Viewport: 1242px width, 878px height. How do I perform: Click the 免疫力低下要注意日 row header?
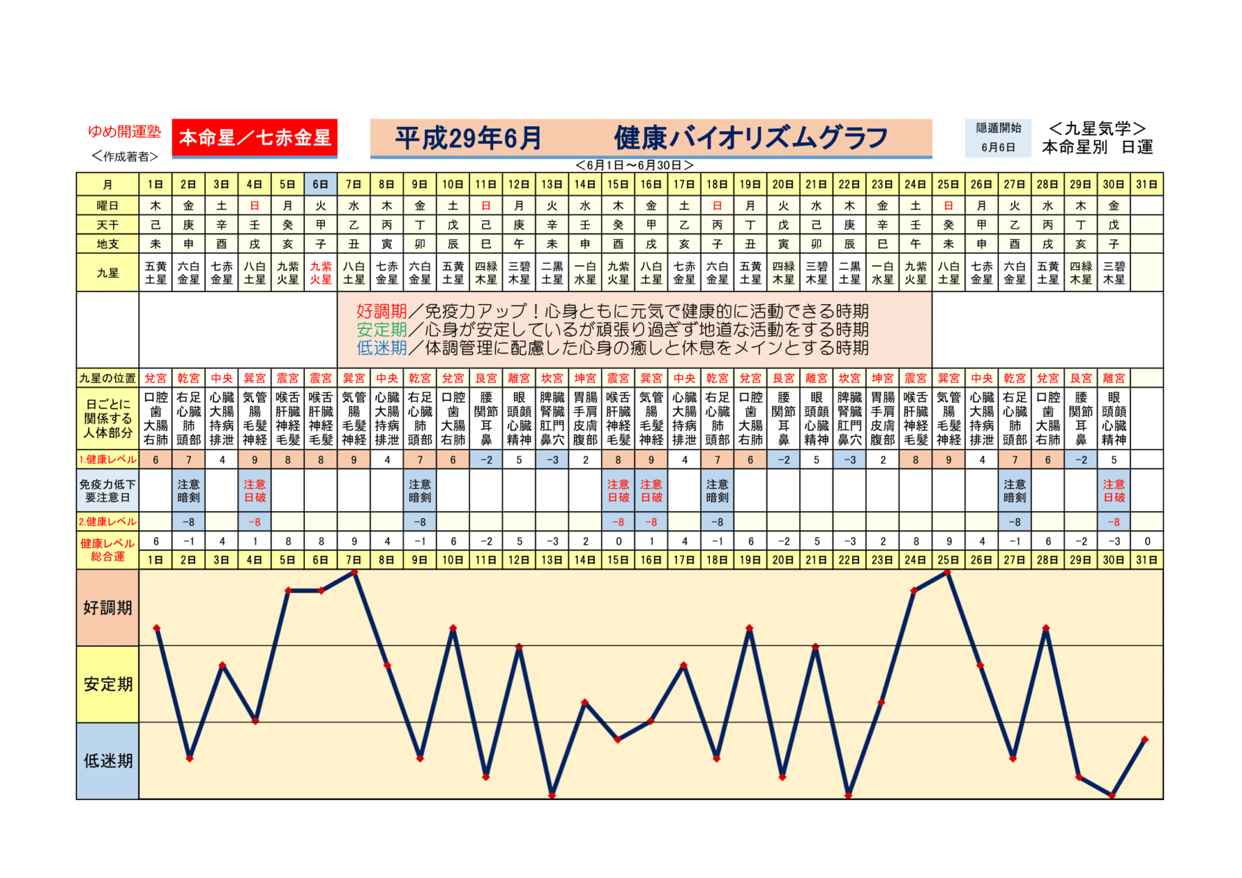tap(108, 491)
